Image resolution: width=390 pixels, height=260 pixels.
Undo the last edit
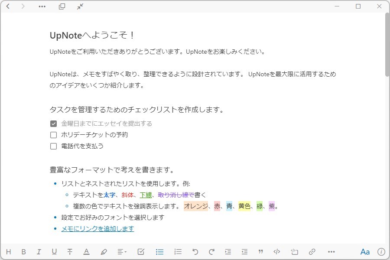pyautogui.click(x=195, y=252)
